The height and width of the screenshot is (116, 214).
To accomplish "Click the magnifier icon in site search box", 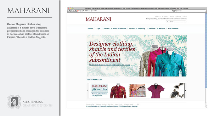I will click(x=168, y=22).
